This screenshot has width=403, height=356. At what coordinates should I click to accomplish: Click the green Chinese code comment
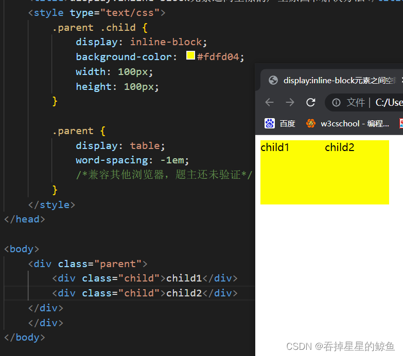(x=164, y=175)
